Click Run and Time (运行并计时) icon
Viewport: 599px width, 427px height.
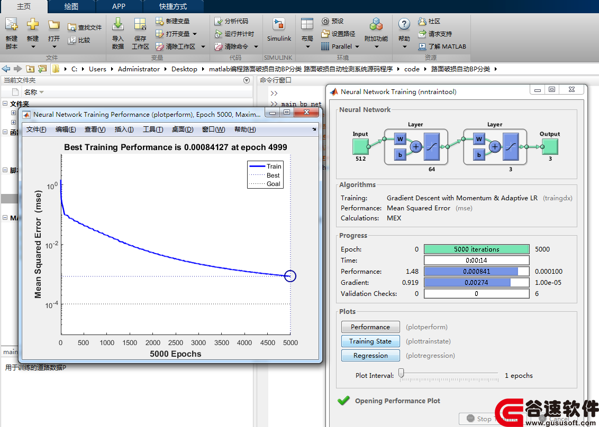(x=219, y=34)
